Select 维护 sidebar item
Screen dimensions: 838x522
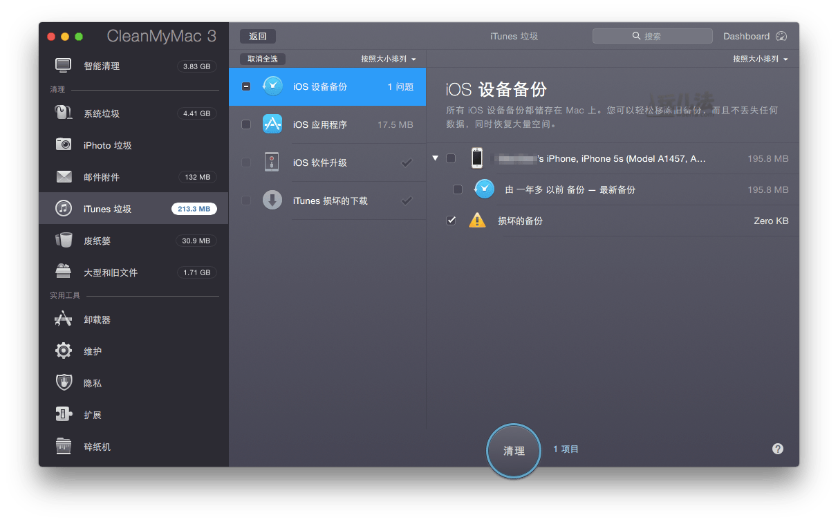(133, 351)
